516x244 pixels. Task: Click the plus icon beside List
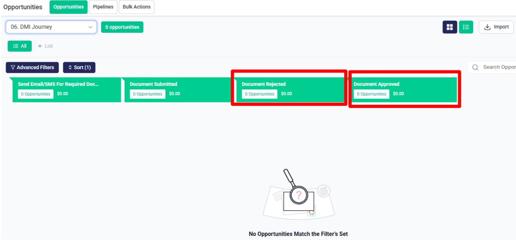click(40, 46)
